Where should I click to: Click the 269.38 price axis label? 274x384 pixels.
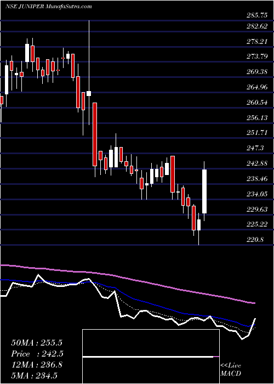pos(256,72)
